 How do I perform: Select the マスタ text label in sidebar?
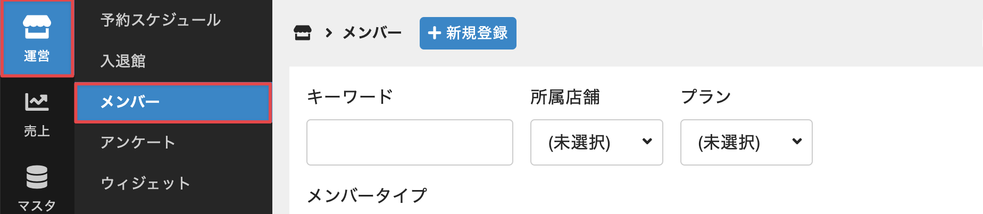37,205
